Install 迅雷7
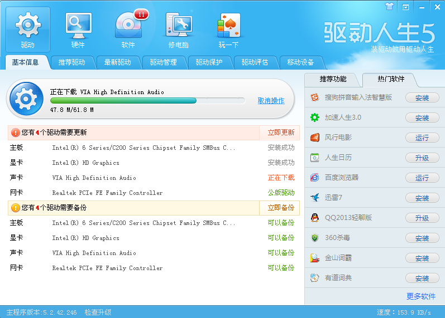Viewport: 445px width, 318px height. point(422,198)
